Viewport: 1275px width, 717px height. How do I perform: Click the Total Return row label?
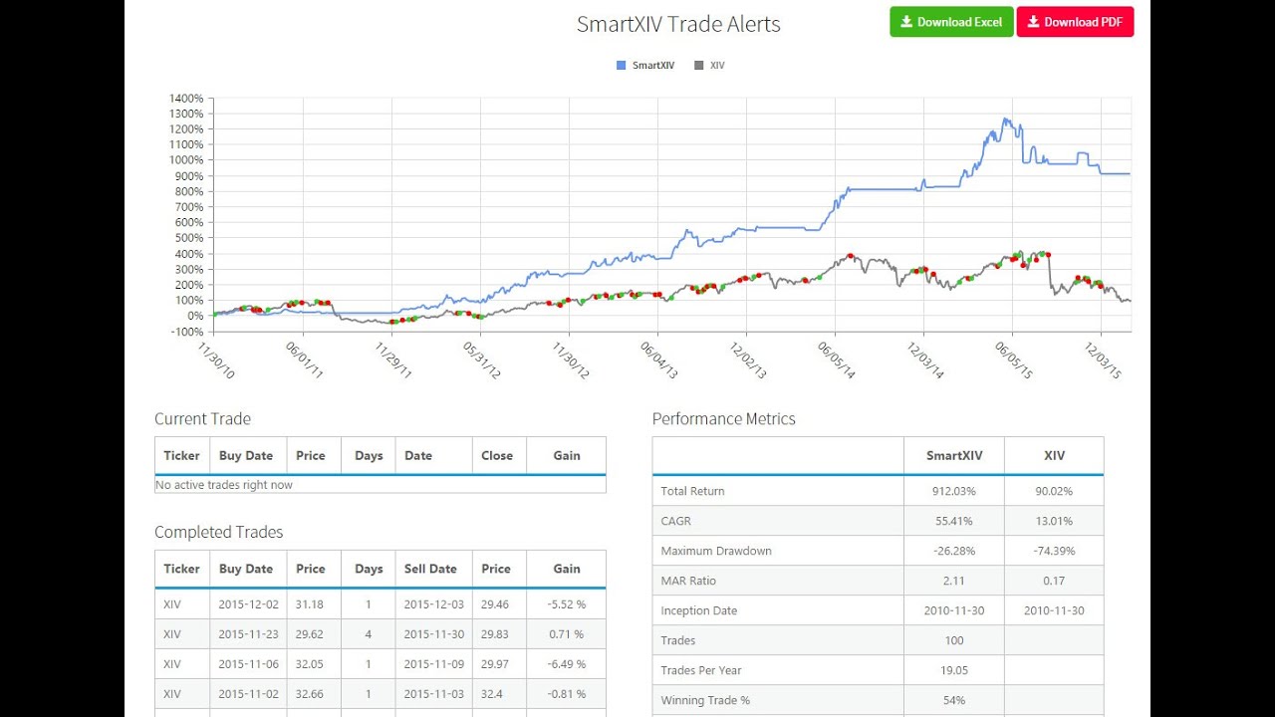(x=693, y=491)
